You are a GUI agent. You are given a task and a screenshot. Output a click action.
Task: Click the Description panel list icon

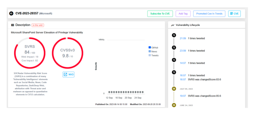[x=13, y=25]
